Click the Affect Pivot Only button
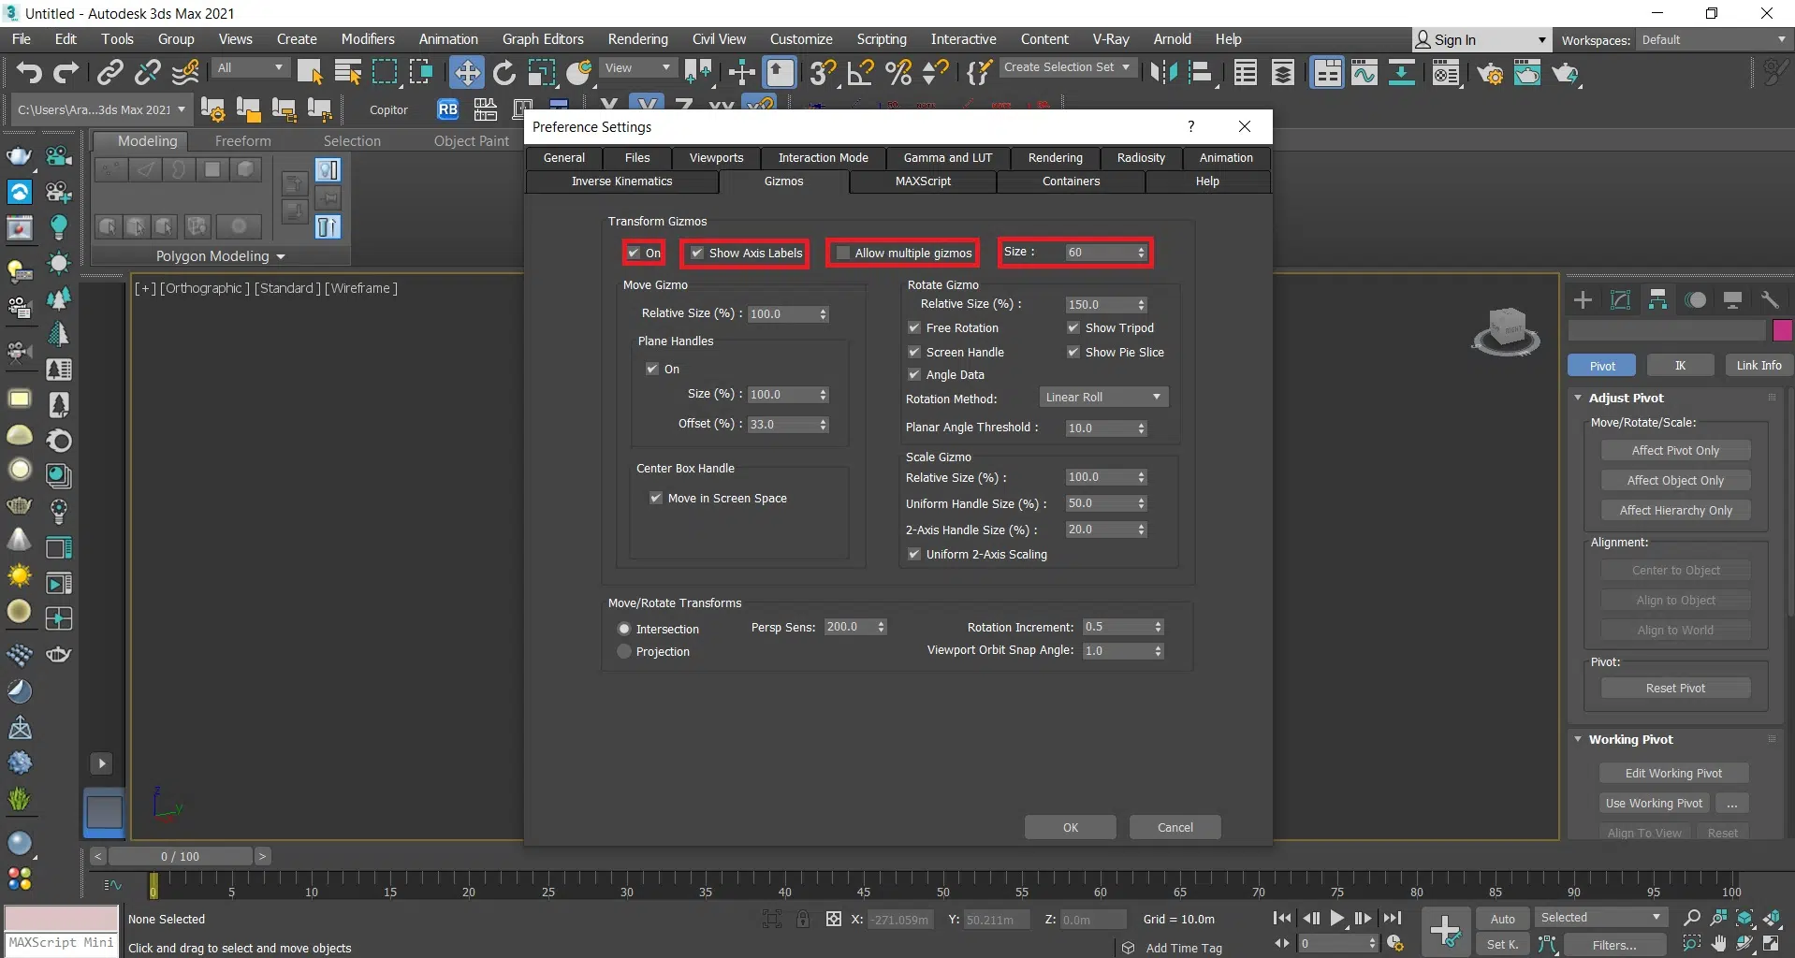Viewport: 1795px width, 958px height. (1674, 450)
